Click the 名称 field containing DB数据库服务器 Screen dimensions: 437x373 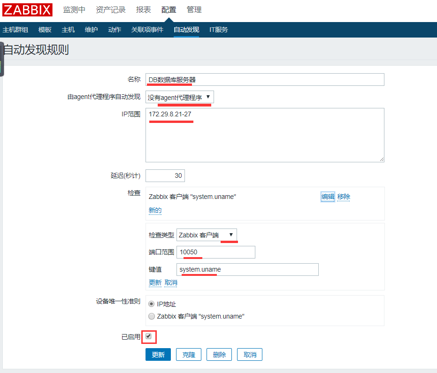pyautogui.click(x=265, y=80)
